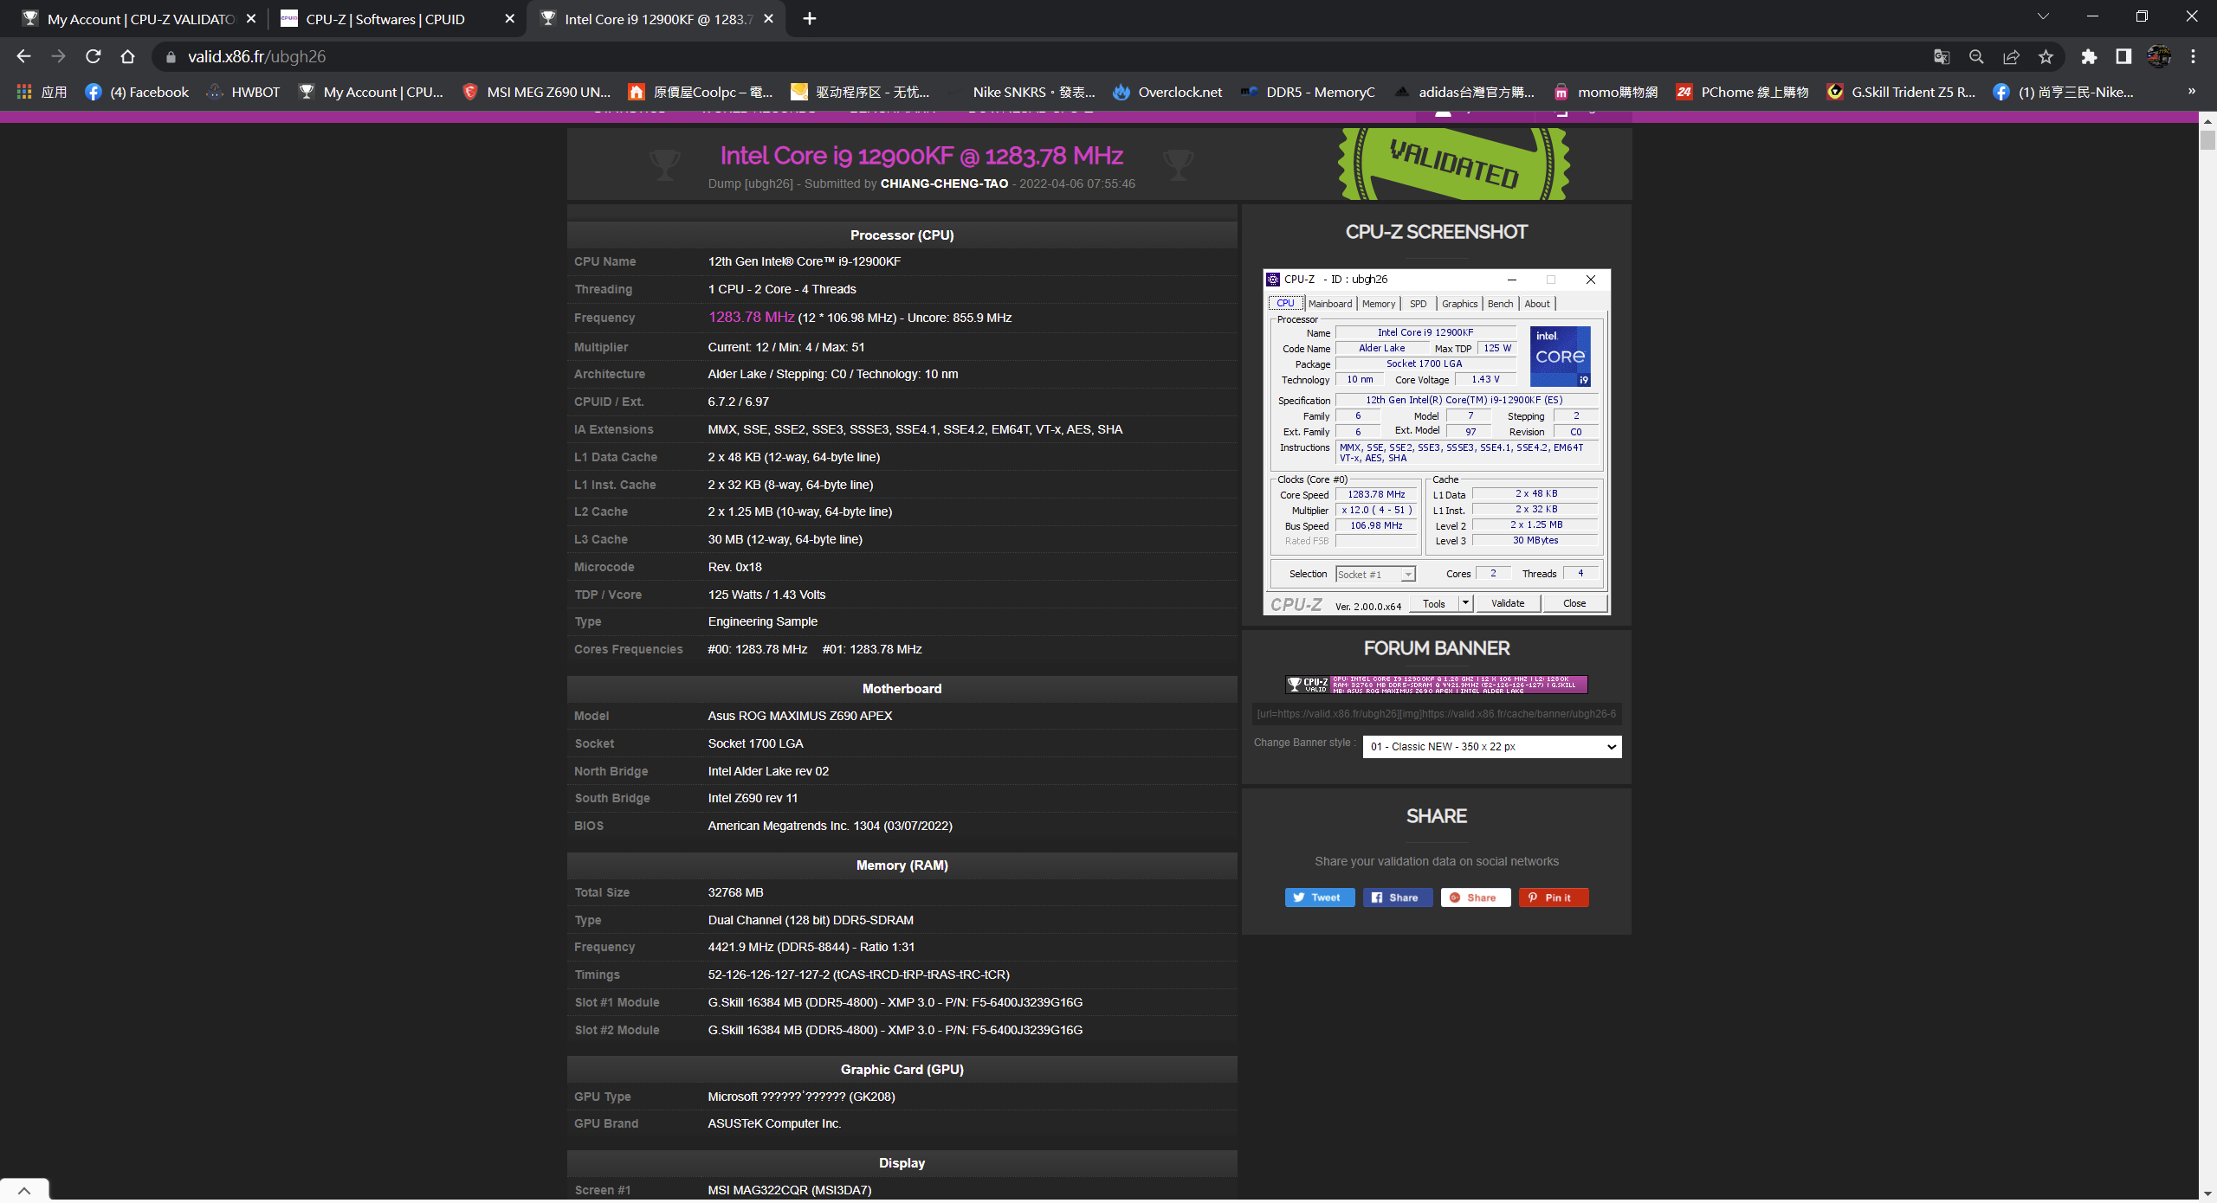
Task: Open Change Banner style dropdown
Action: (1492, 746)
